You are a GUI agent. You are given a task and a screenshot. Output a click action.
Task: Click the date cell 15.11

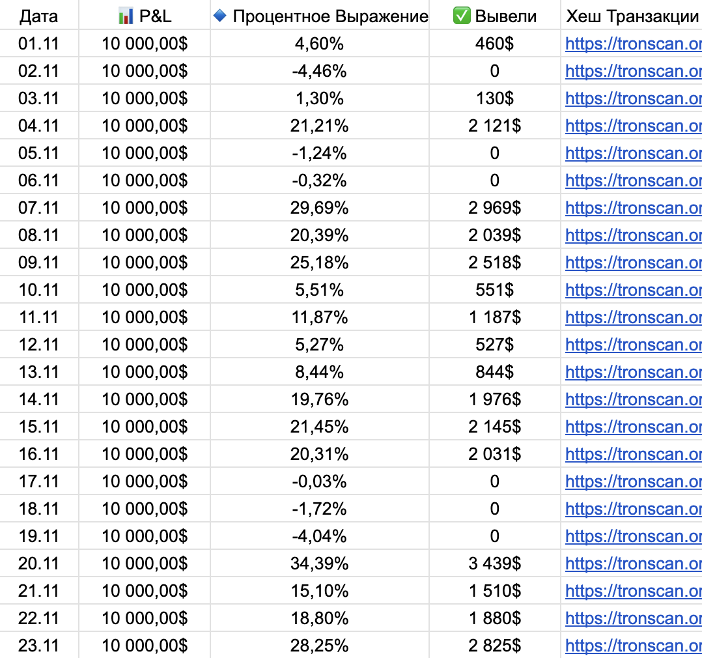click(38, 427)
